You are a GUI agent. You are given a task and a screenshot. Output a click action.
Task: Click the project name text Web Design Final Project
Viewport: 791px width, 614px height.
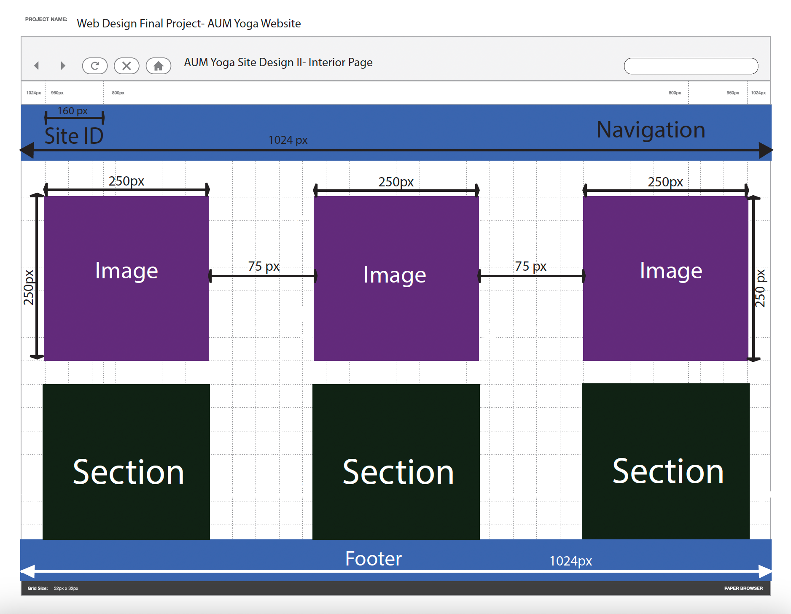(x=189, y=24)
